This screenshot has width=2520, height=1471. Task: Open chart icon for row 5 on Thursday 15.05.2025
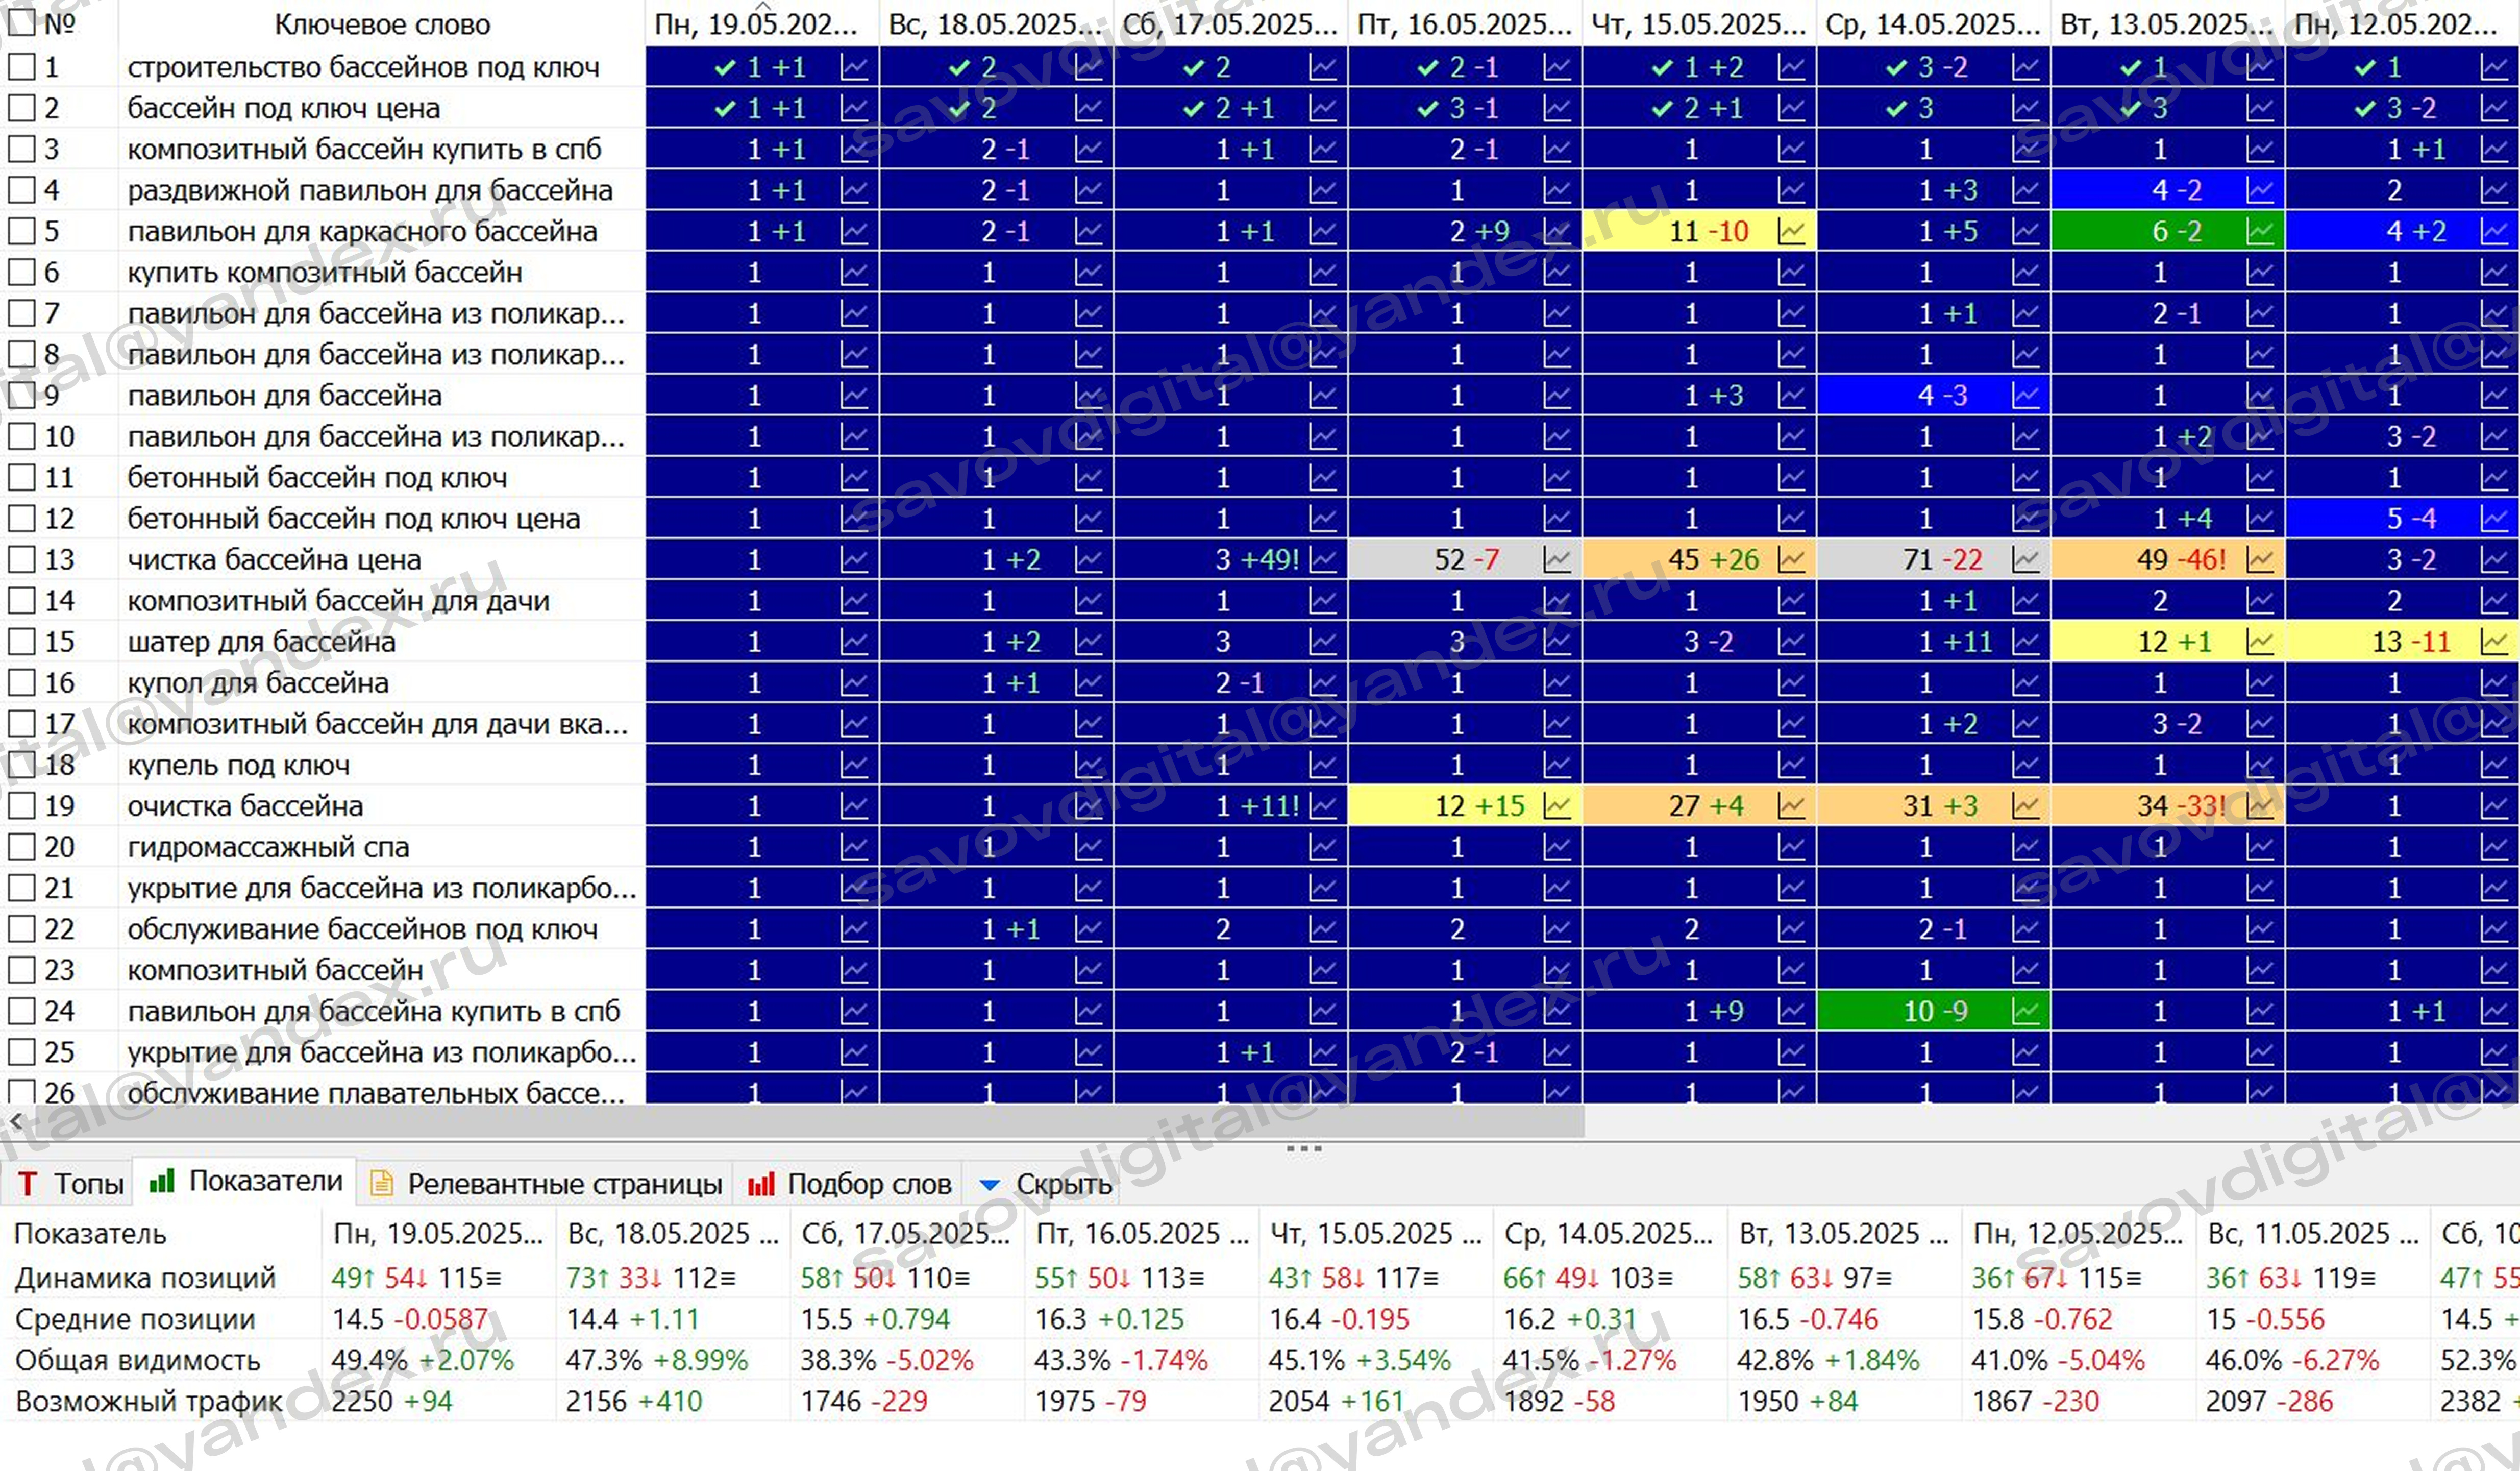click(1791, 231)
